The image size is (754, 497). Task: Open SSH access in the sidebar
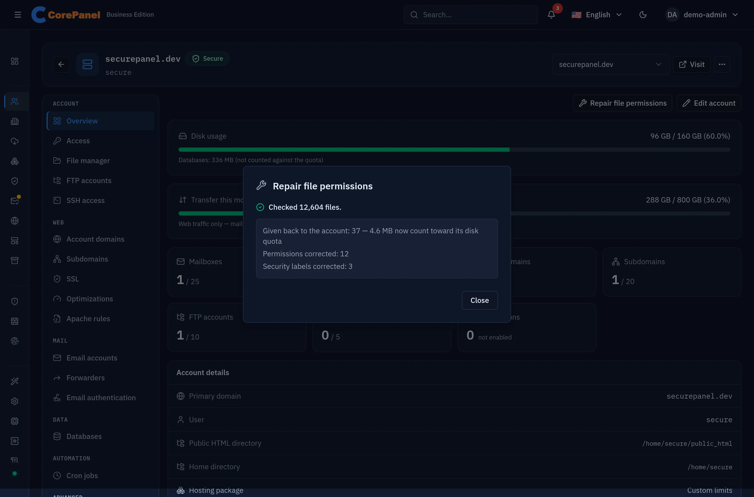[101, 200]
